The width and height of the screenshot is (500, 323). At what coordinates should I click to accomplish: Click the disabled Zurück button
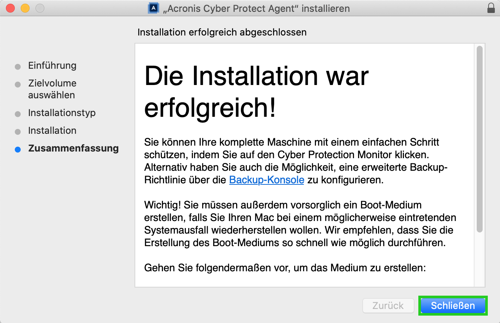[x=388, y=306]
